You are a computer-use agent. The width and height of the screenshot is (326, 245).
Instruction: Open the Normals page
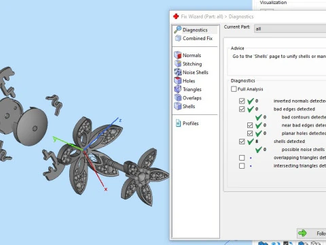192,55
